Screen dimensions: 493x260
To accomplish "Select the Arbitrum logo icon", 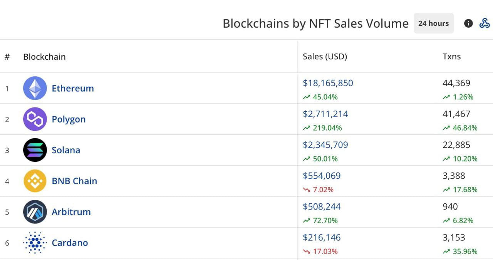I will [x=35, y=211].
